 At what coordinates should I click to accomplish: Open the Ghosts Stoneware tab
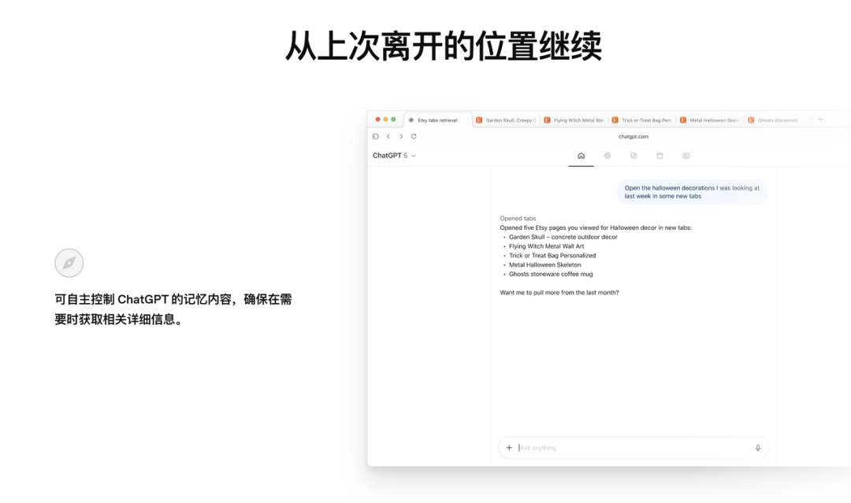[x=777, y=120]
